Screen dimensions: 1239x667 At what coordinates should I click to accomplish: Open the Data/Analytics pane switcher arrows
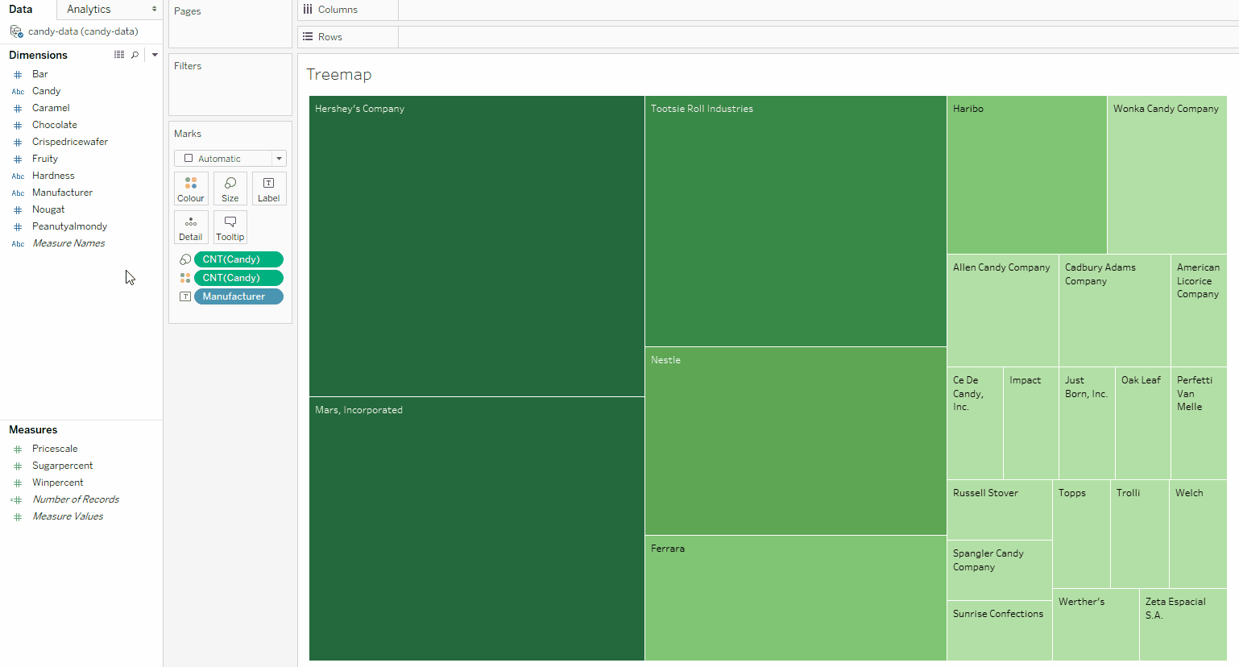pos(154,10)
